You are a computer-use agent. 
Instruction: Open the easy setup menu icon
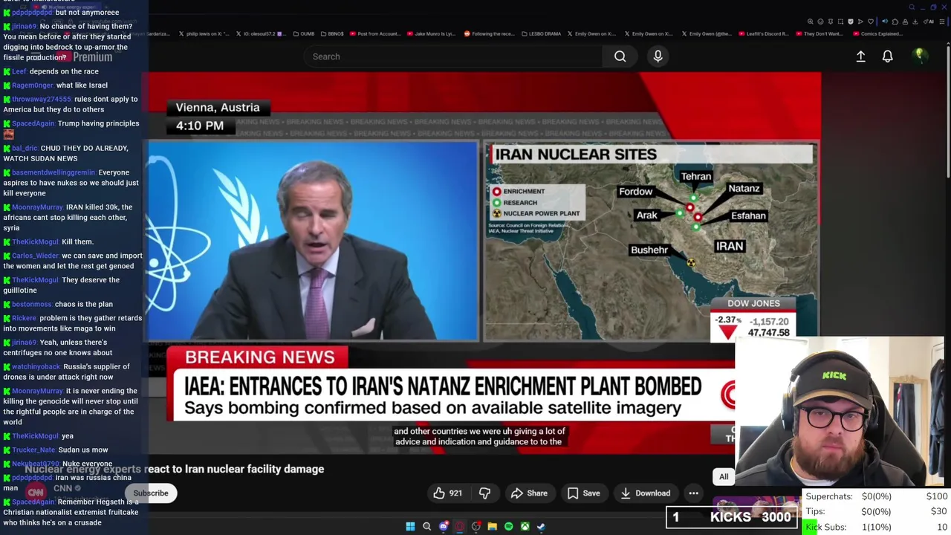pyautogui.click(x=942, y=22)
